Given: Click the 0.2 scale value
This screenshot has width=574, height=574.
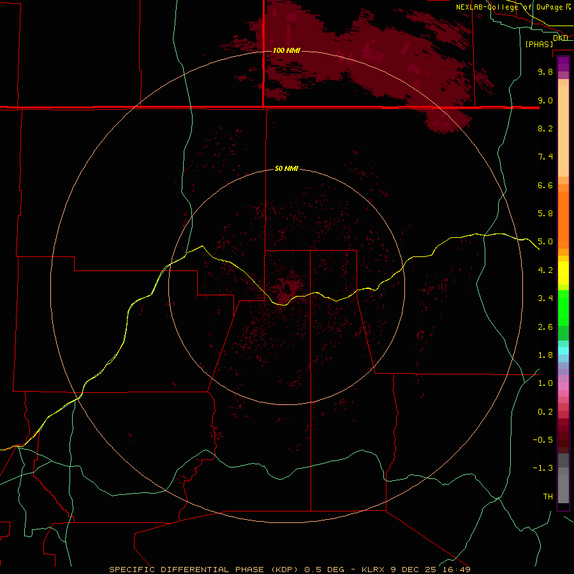Looking at the screenshot, I should coord(545,412).
